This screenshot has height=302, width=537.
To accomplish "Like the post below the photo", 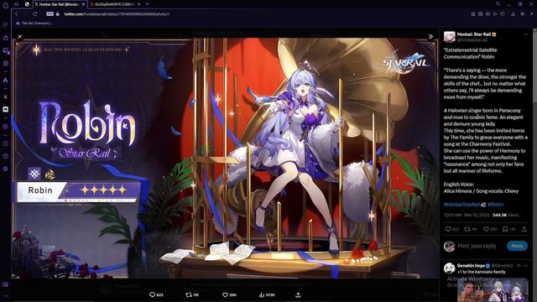I will pos(225,294).
